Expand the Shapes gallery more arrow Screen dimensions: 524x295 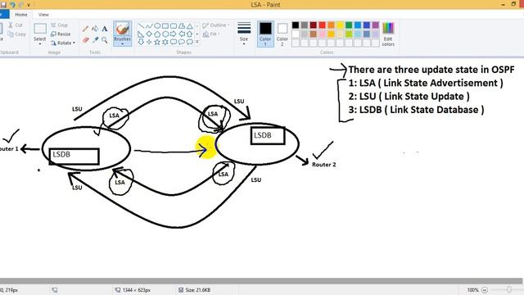[197, 42]
